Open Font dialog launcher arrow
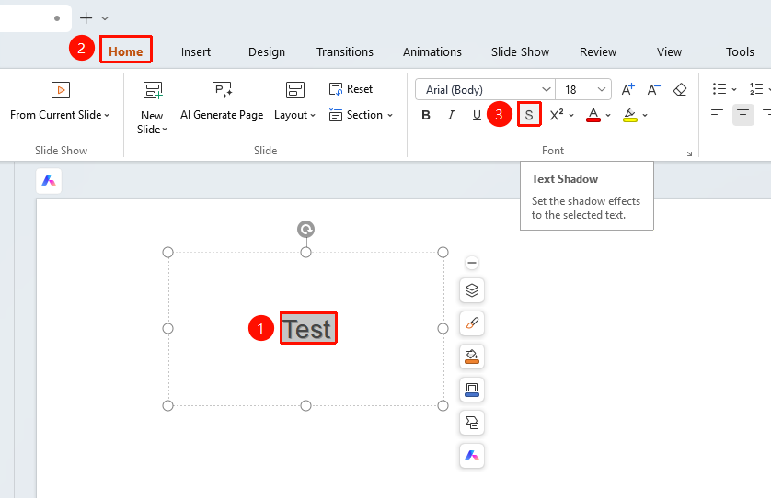This screenshot has width=771, height=498. (689, 153)
